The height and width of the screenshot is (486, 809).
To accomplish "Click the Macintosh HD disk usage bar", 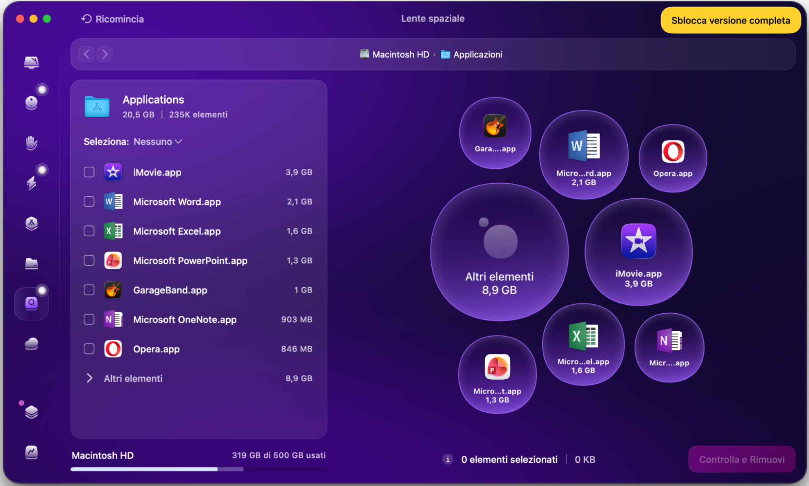I will (x=198, y=469).
